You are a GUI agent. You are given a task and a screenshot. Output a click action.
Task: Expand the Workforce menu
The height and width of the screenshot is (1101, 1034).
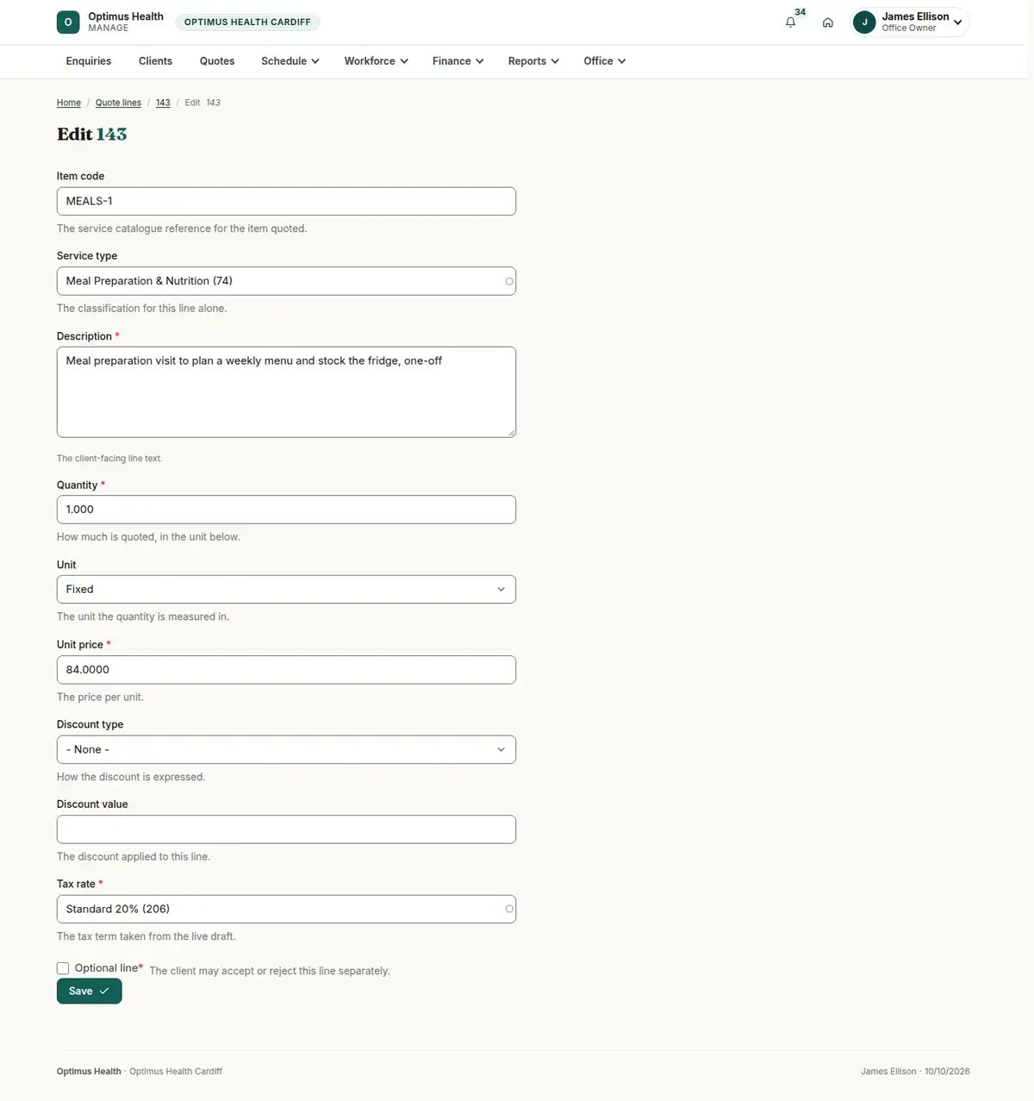point(376,61)
